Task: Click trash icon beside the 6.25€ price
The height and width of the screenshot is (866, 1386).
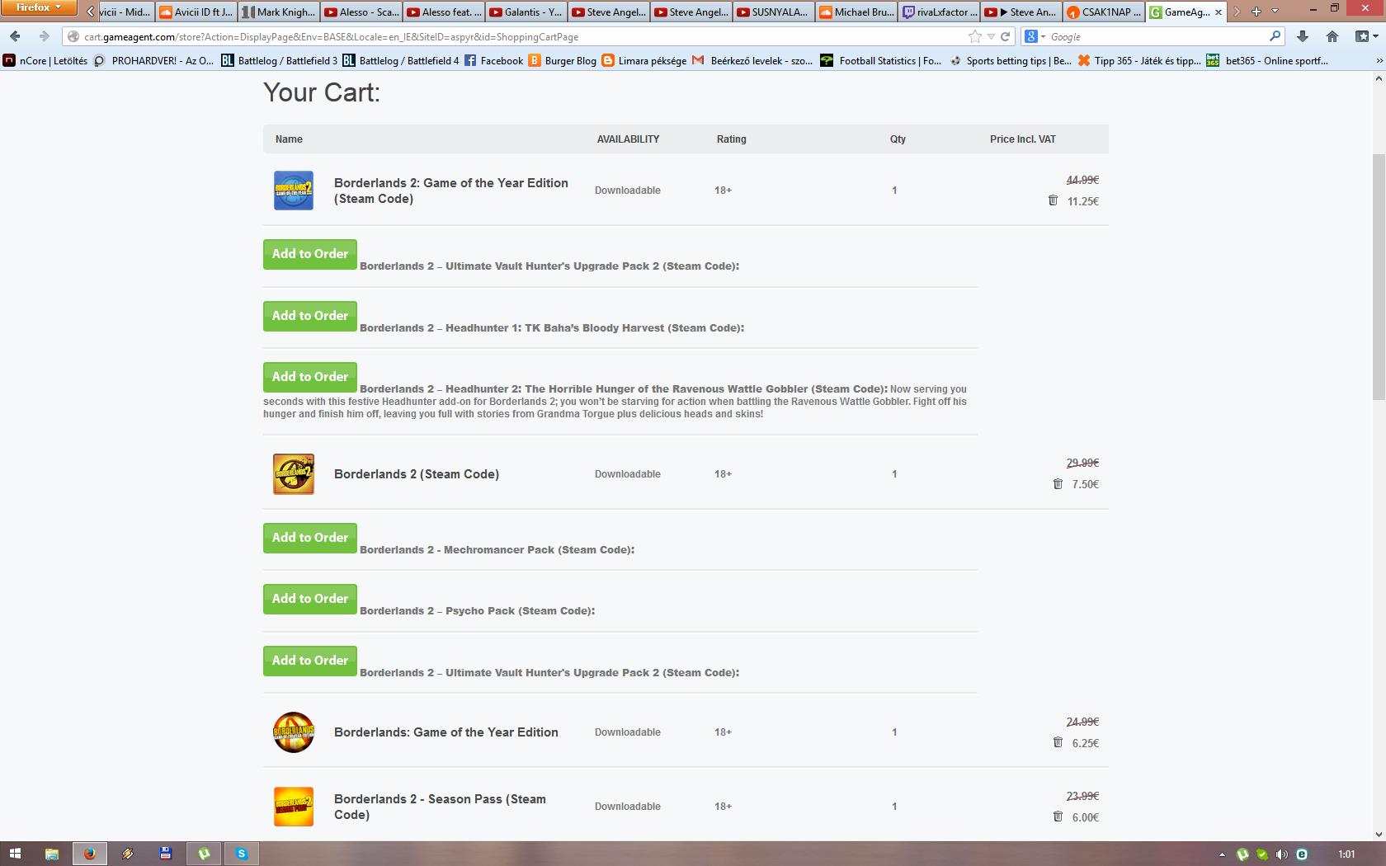Action: click(1058, 742)
